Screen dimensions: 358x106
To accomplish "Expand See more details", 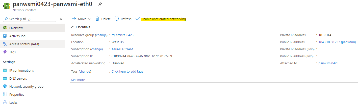I will [78, 80].
